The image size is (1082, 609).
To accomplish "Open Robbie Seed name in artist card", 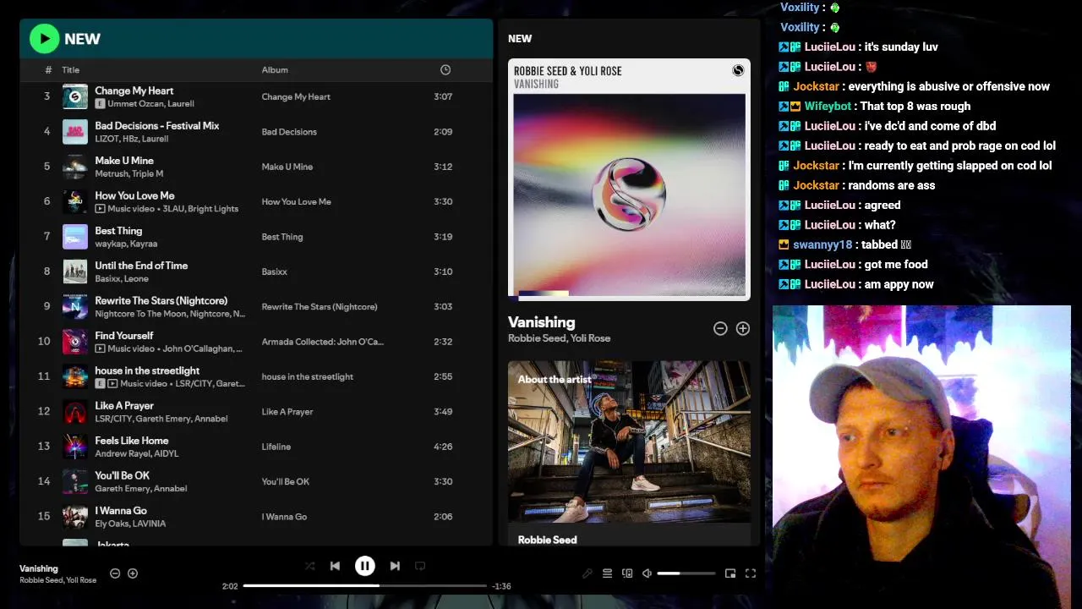I will (x=547, y=540).
